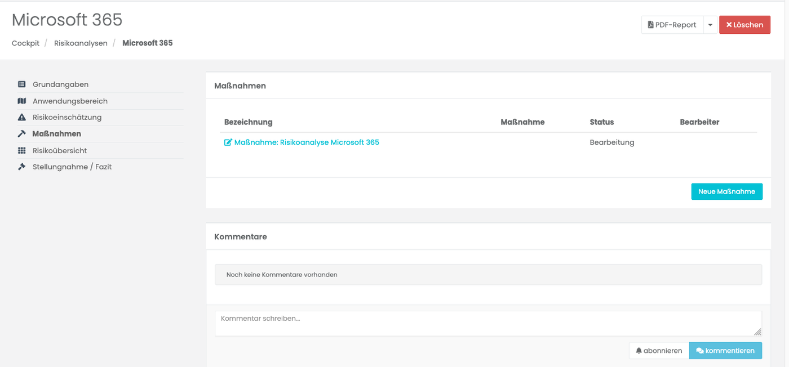
Task: Open Maßnahme: Risikoanalyse Microsoft 365 link
Action: 307,142
